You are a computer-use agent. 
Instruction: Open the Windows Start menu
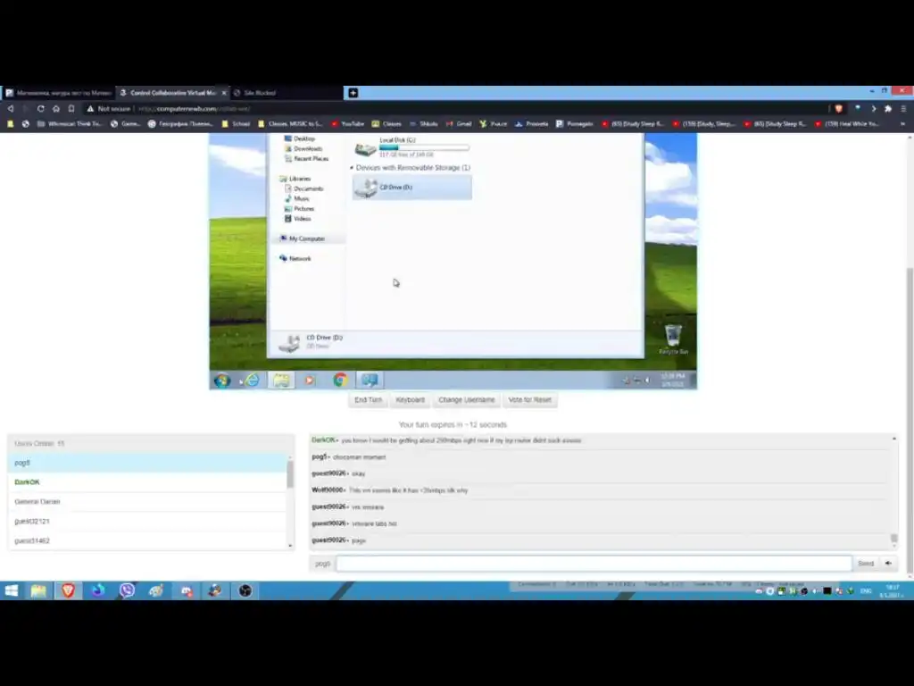point(11,590)
